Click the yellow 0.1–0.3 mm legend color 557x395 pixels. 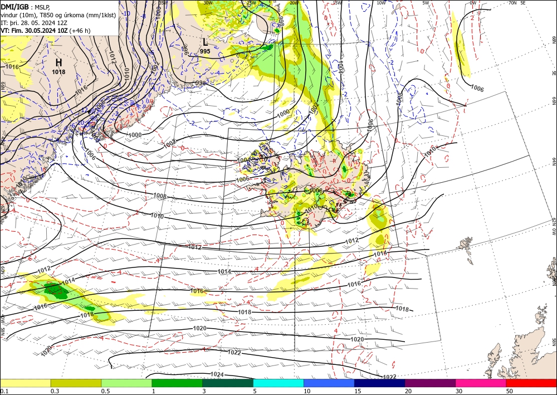pyautogui.click(x=25, y=383)
